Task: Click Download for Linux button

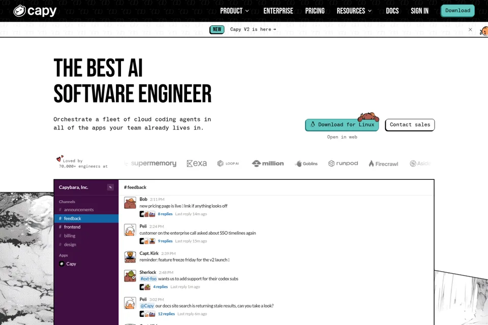Action: click(342, 125)
